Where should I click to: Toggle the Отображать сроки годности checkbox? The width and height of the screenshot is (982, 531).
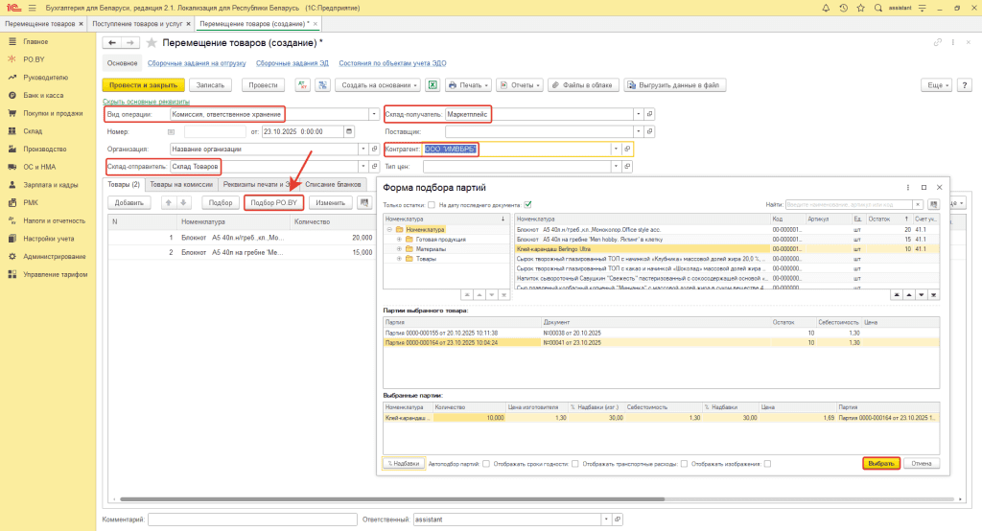click(574, 463)
